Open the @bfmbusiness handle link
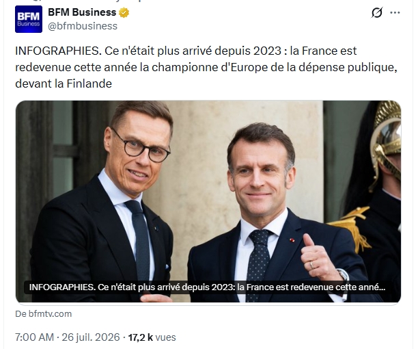The width and height of the screenshot is (418, 349). tap(83, 26)
